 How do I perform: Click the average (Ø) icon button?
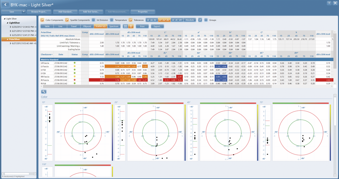click(x=200, y=20)
